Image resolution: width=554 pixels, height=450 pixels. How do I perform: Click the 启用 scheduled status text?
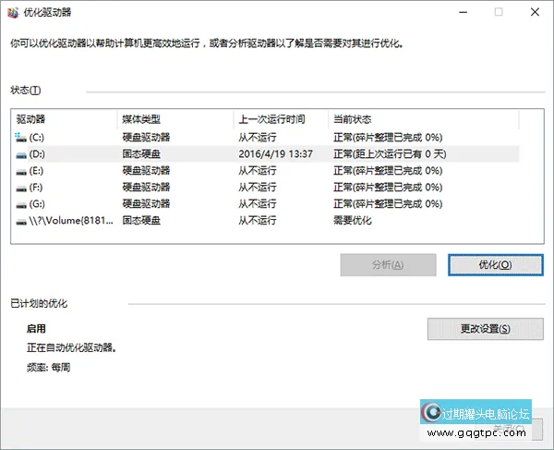(x=36, y=329)
